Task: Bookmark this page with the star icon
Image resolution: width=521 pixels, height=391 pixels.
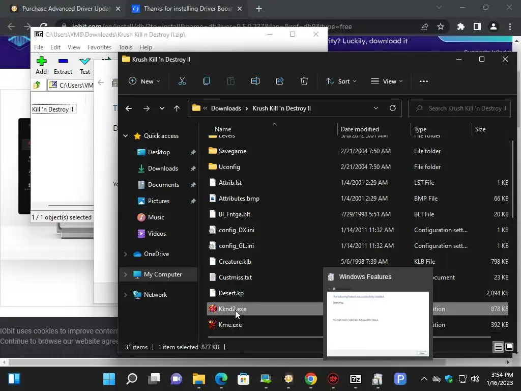Action: [x=441, y=26]
